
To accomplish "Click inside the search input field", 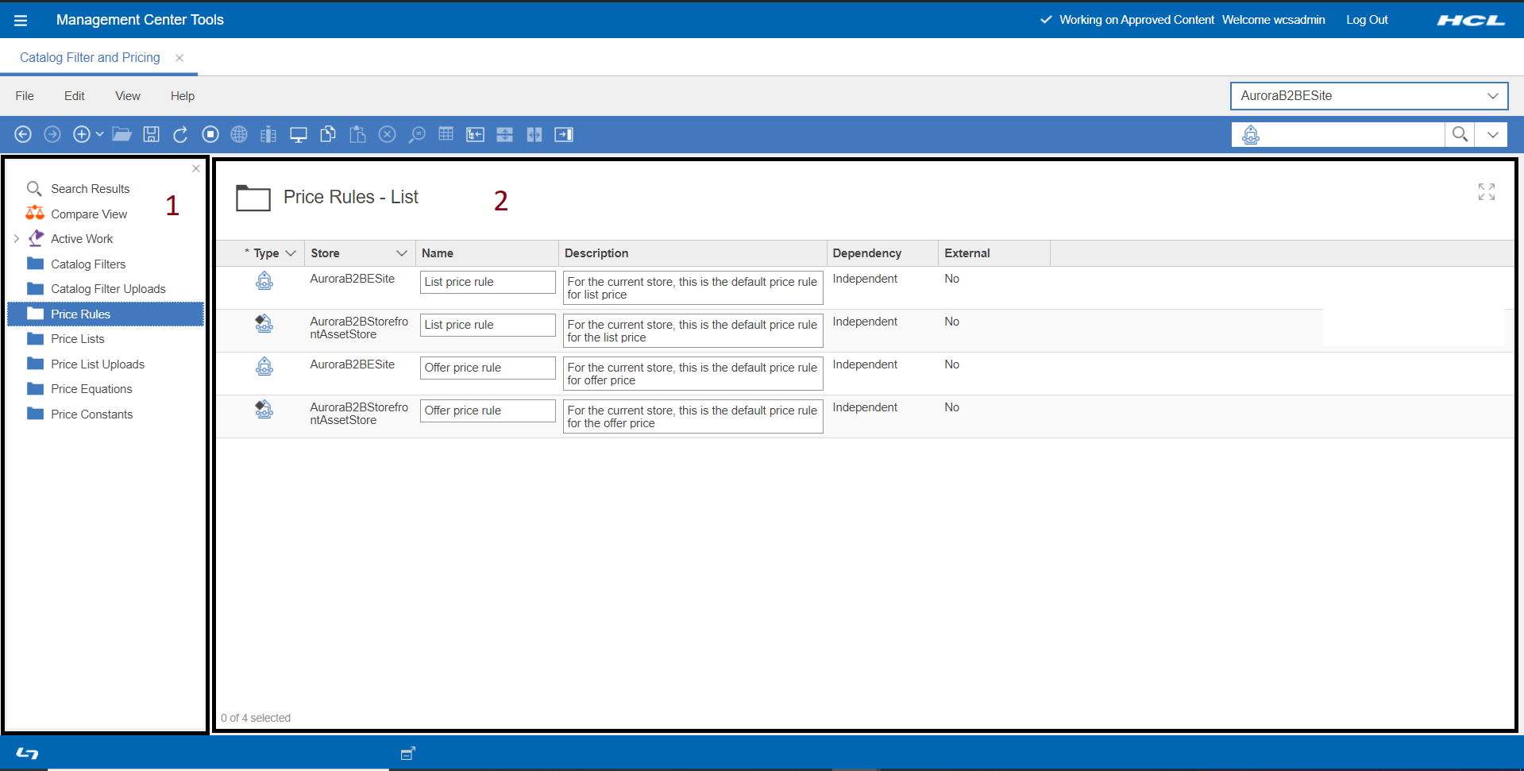I will coord(1352,135).
